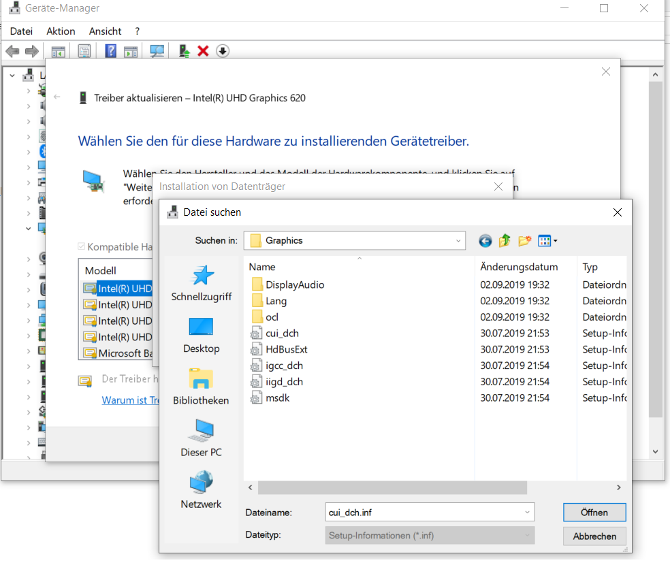
Task: Select the HdBusExt setup file
Action: pos(279,349)
